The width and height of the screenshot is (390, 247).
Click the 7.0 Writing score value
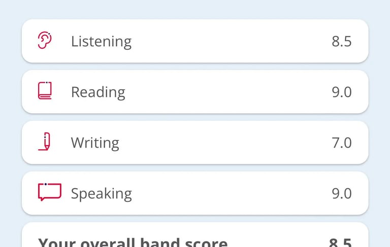[341, 143]
